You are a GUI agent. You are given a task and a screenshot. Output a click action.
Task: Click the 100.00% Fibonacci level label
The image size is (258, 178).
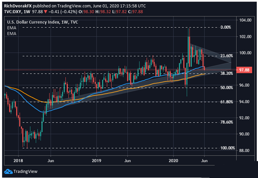pos(228,148)
